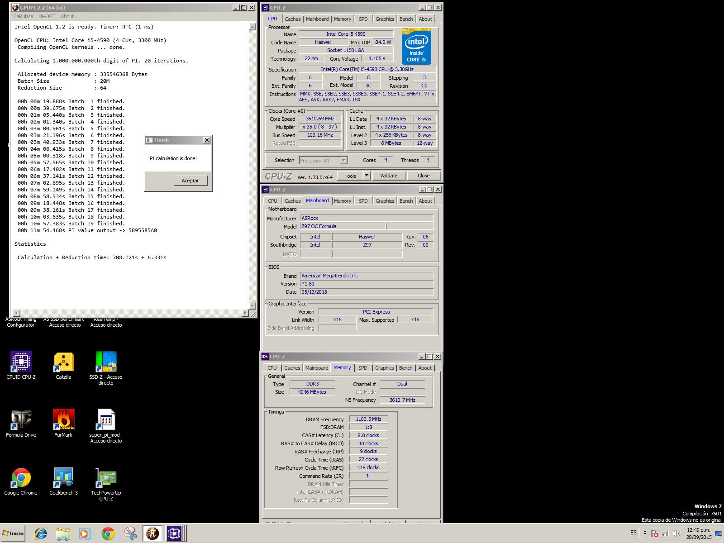This screenshot has width=724, height=543.
Task: Click the Validate button in CPU-Z
Action: click(x=389, y=176)
